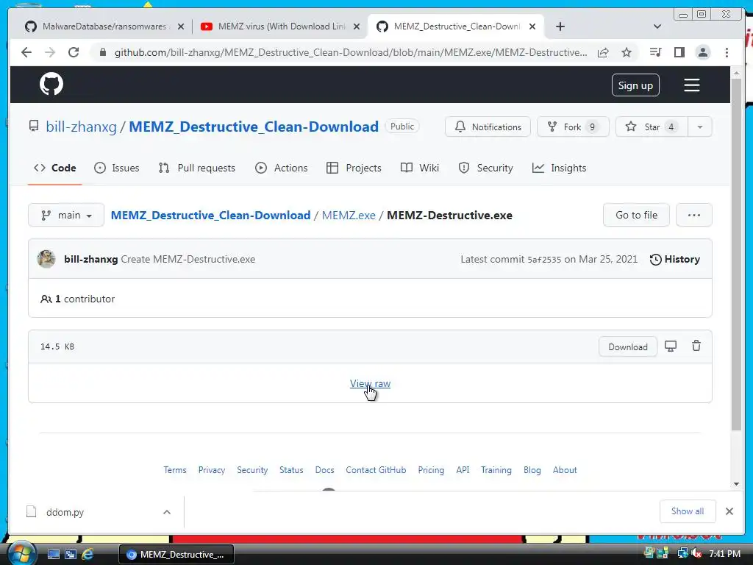Click the View raw link
Viewport: 753px width, 565px height.
pyautogui.click(x=370, y=383)
